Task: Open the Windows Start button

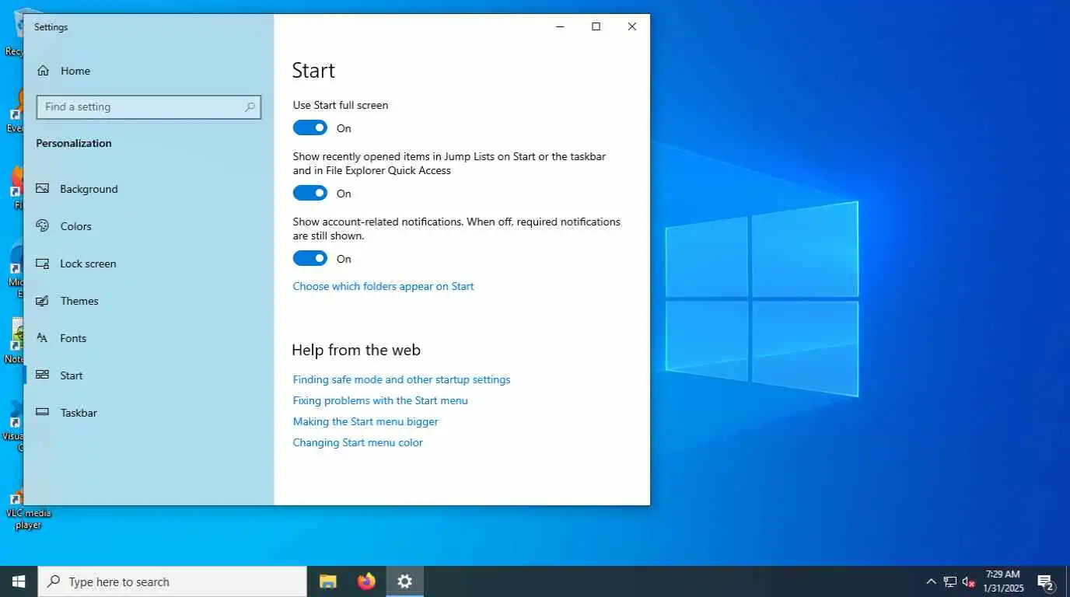Action: (19, 581)
